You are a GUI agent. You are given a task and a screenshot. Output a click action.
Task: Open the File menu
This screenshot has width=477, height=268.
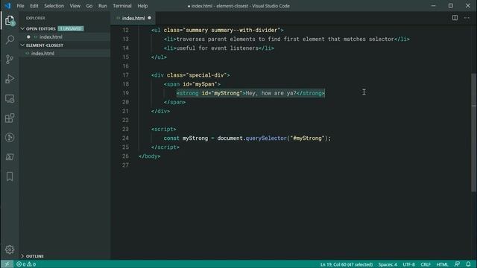tap(20, 6)
